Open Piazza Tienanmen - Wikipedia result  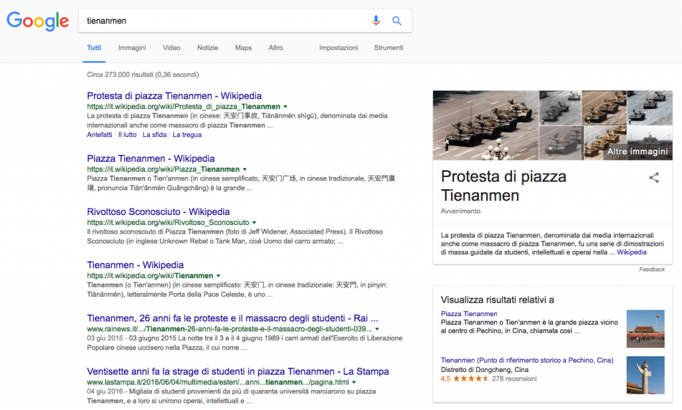click(x=151, y=158)
